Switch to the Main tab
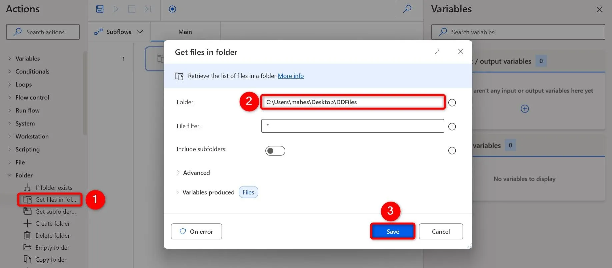The image size is (612, 268). click(x=185, y=32)
